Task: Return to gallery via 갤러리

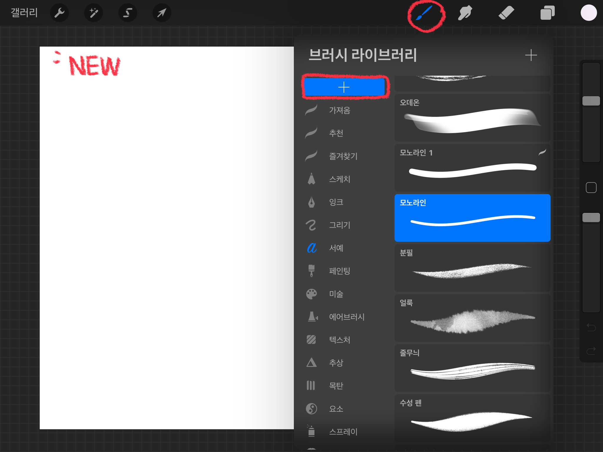Action: pos(24,13)
